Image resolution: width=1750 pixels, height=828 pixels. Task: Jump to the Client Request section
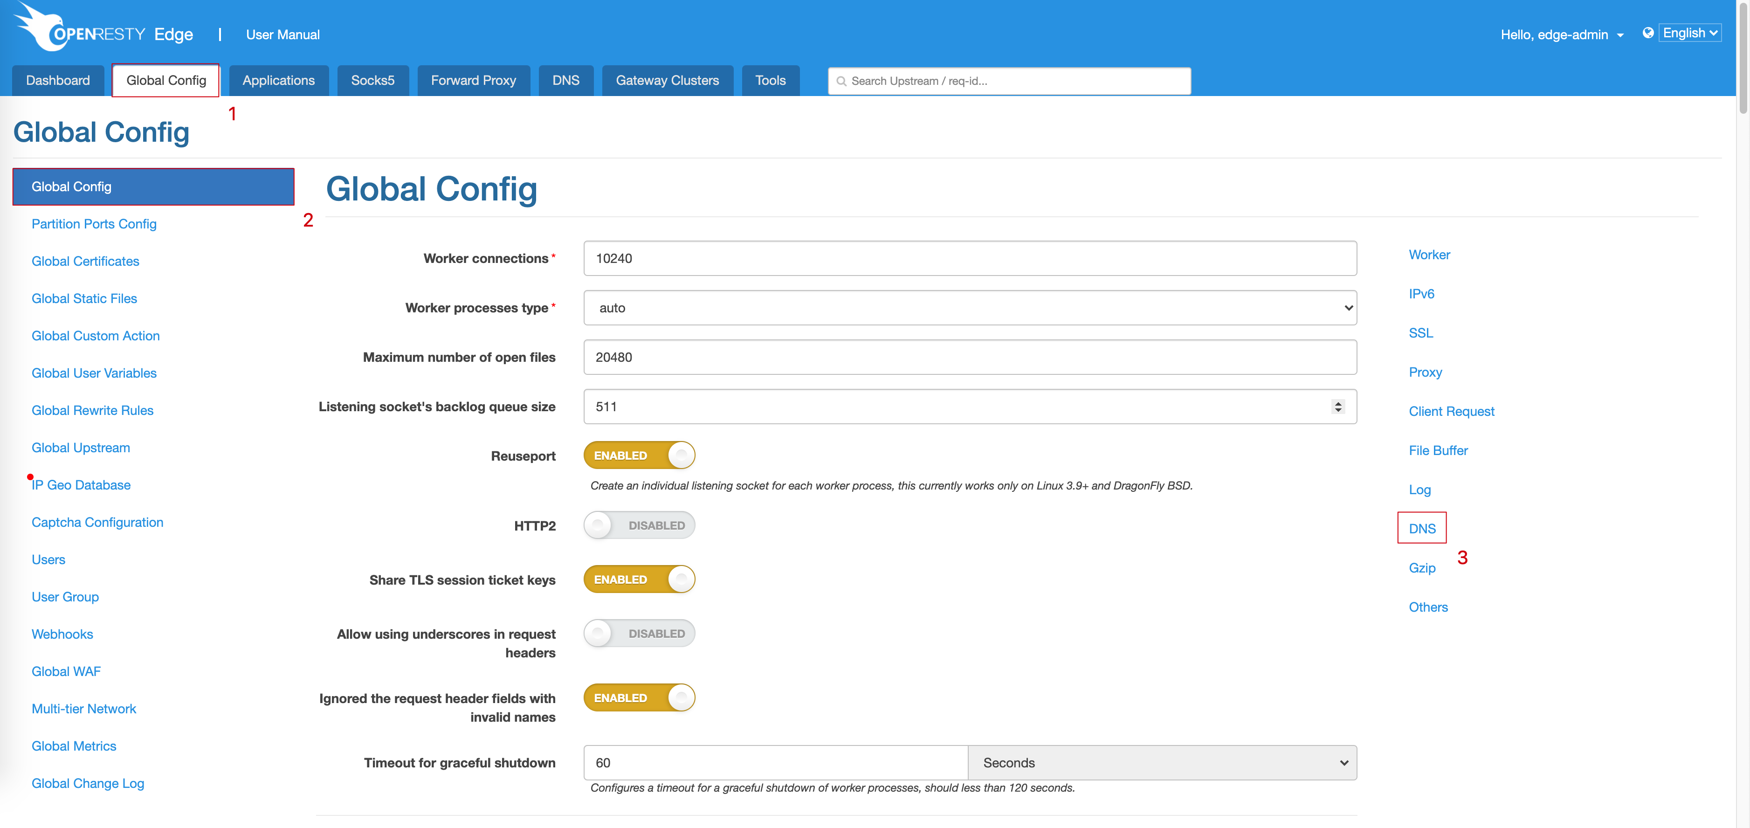1451,412
